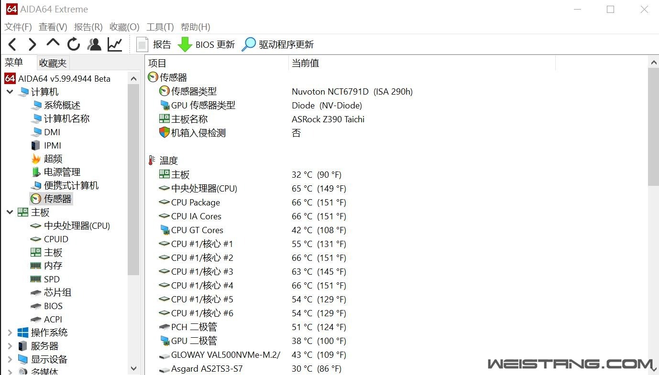Image resolution: width=659 pixels, height=375 pixels.
Task: Click the 驱动程序更新 magnifier icon
Action: [x=249, y=44]
